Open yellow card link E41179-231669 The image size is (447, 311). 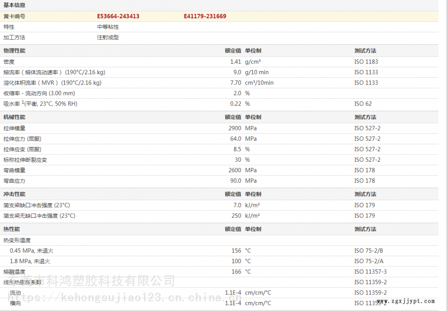pyautogui.click(x=205, y=17)
